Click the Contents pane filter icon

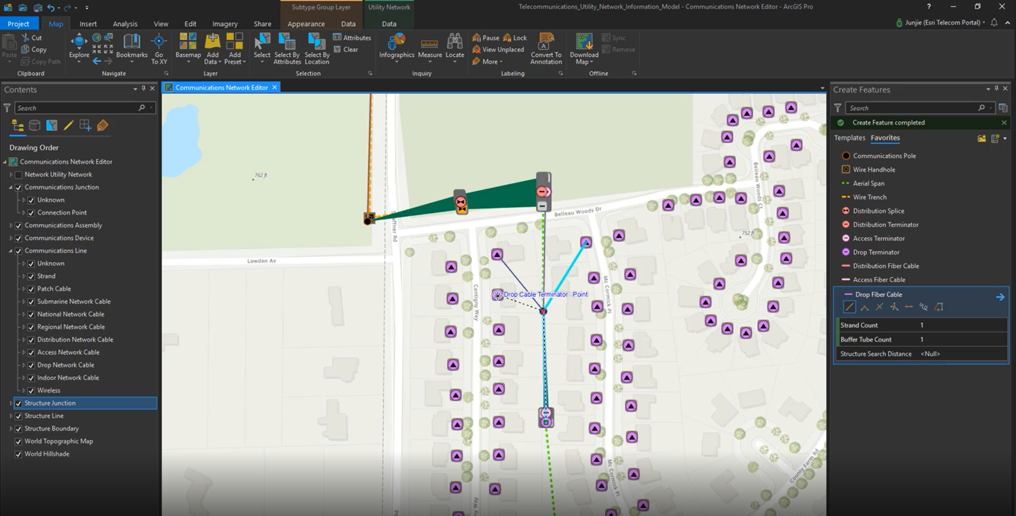tap(7, 108)
